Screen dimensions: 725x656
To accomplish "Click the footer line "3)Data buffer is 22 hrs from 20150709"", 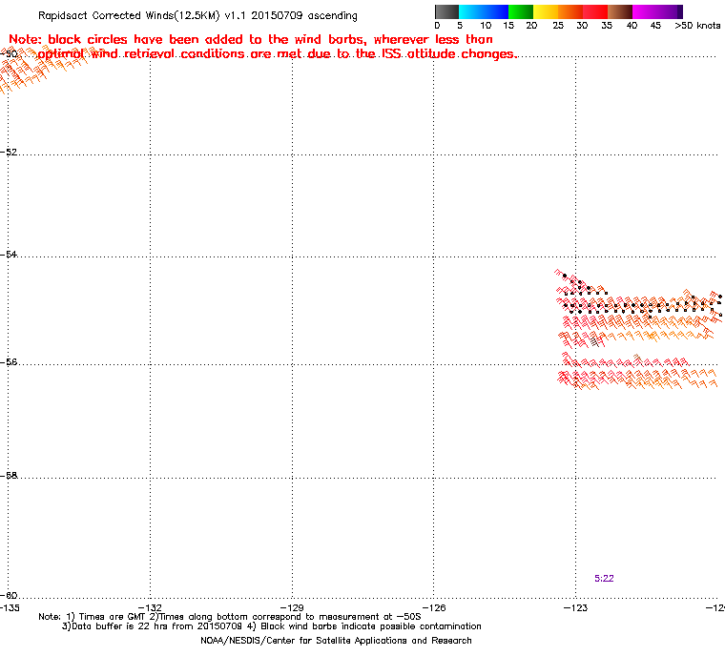I will click(272, 626).
